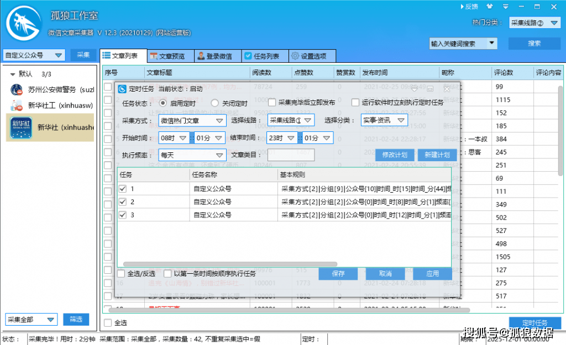Open the 开始时间 minute dropdown
The height and width of the screenshot is (345, 566).
(x=209, y=137)
